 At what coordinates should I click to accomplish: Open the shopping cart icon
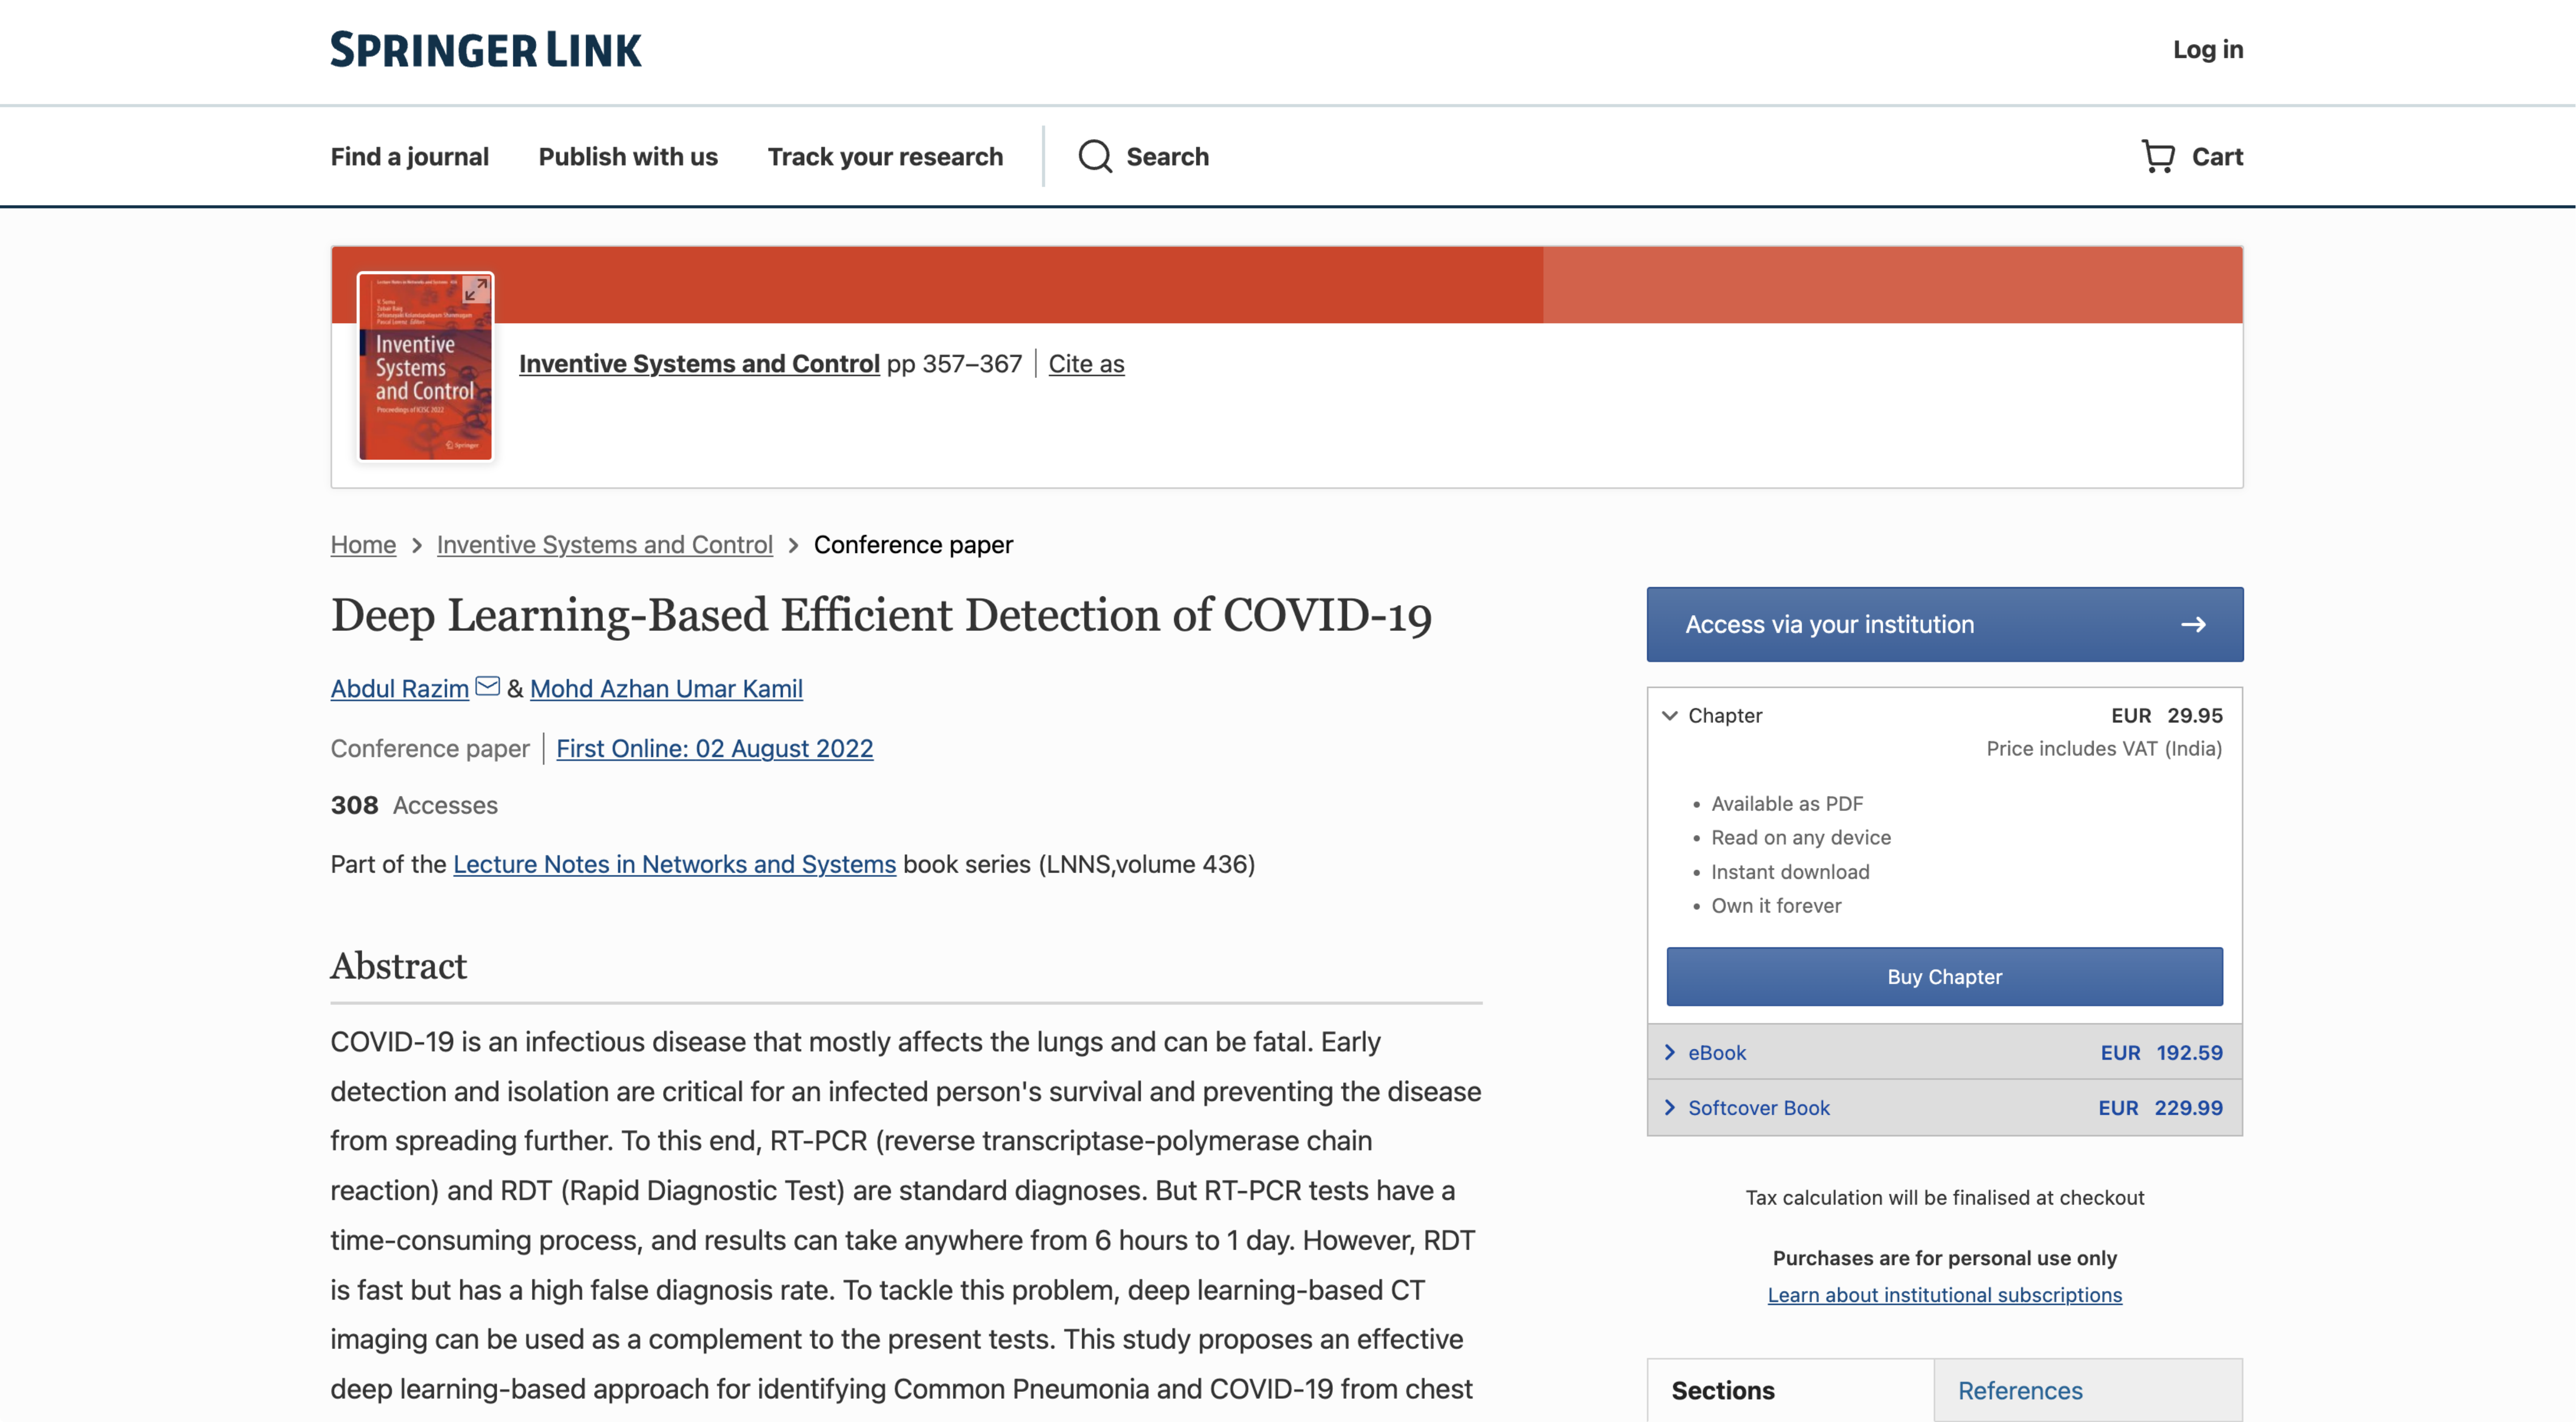pos(2158,157)
